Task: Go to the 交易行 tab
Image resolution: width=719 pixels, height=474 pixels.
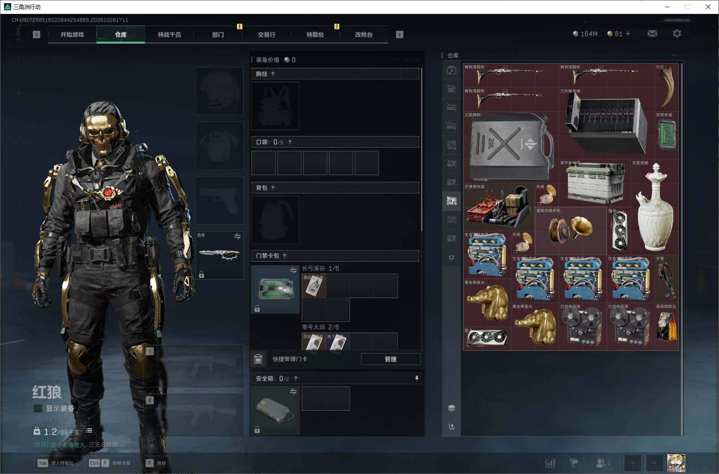Action: point(267,35)
